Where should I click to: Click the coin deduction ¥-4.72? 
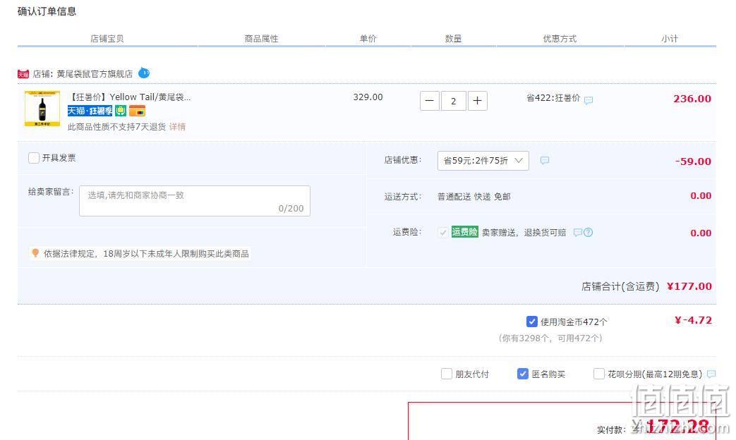693,320
